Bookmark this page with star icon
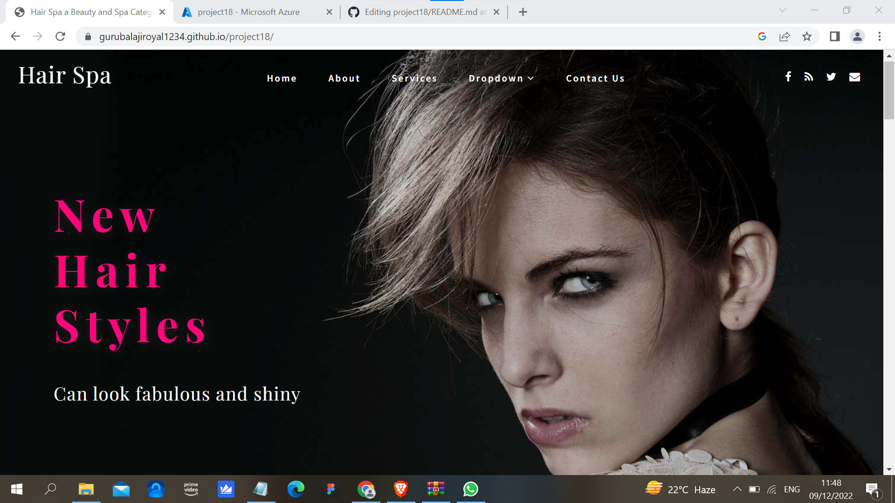This screenshot has width=895, height=503. coord(807,36)
